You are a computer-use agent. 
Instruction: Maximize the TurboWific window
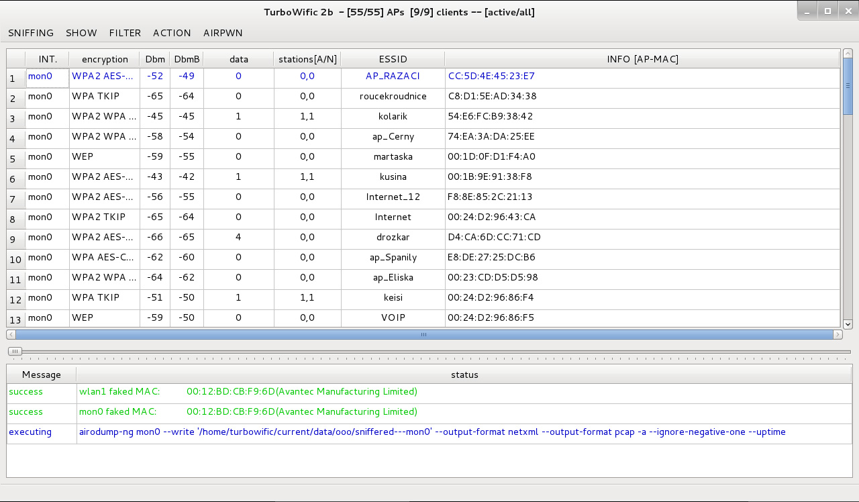click(x=827, y=11)
